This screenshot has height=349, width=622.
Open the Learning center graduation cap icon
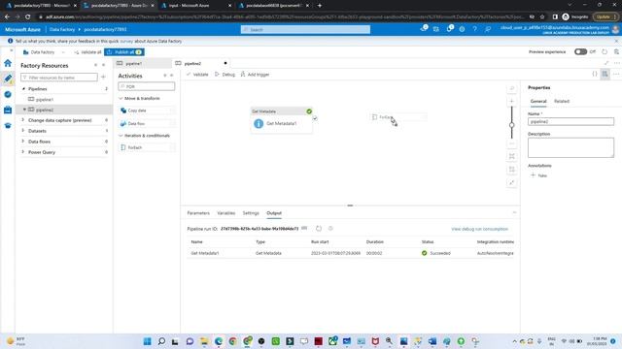8,125
